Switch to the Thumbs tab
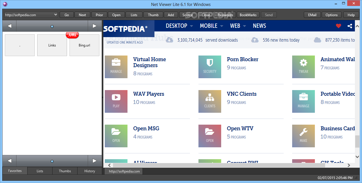This screenshot has width=362, height=183. tap(65, 171)
